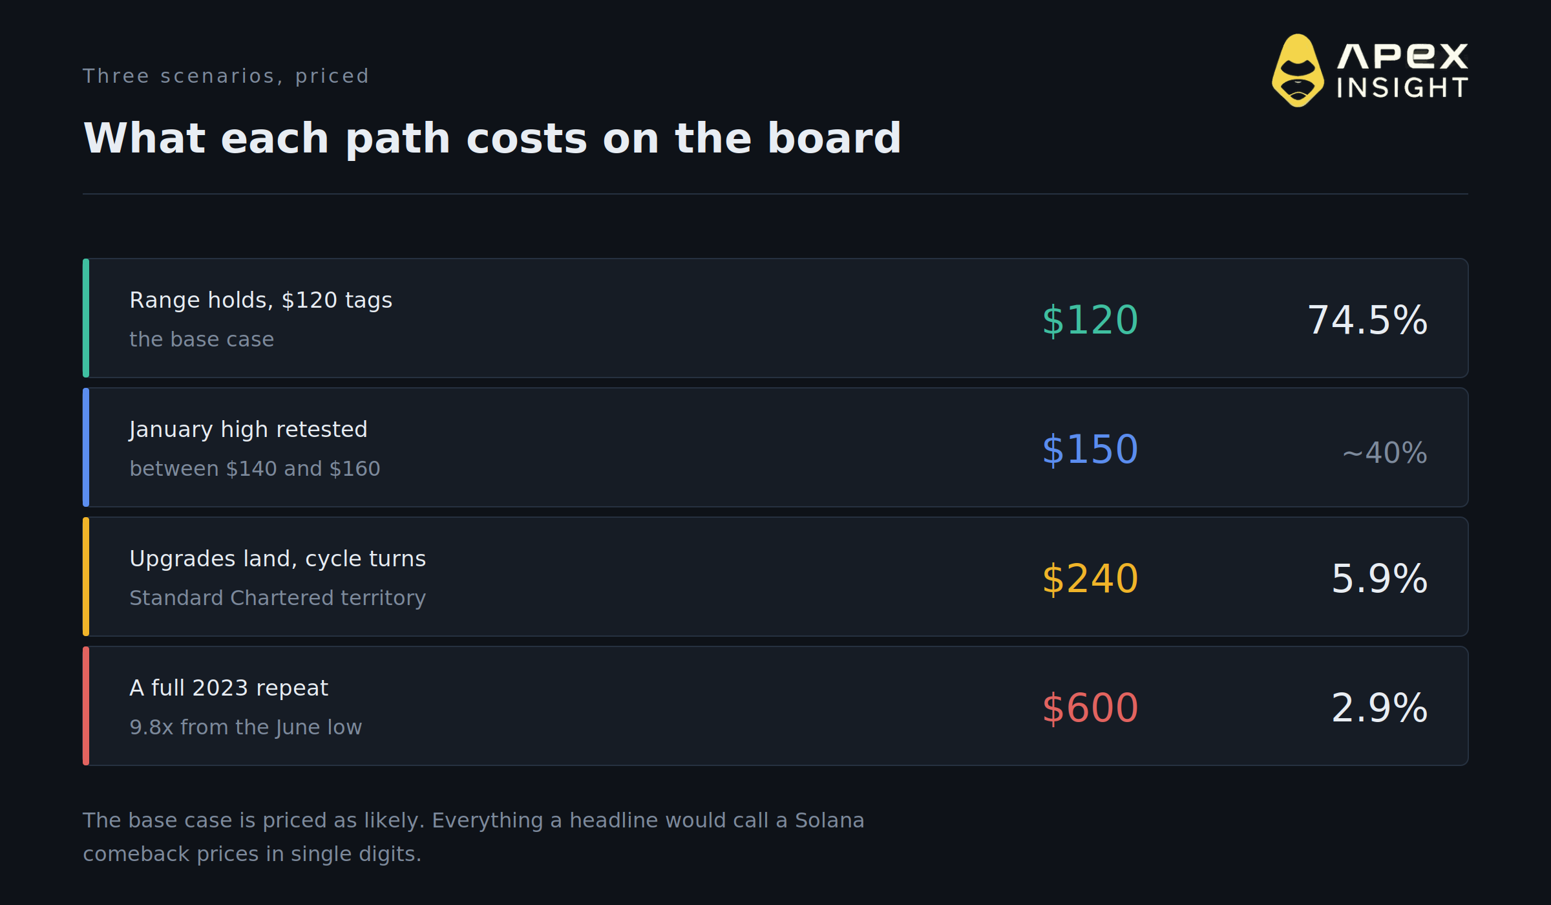Screen dimensions: 1551x905
Task: Select the 'January high retested' scenario title
Action: 248,430
